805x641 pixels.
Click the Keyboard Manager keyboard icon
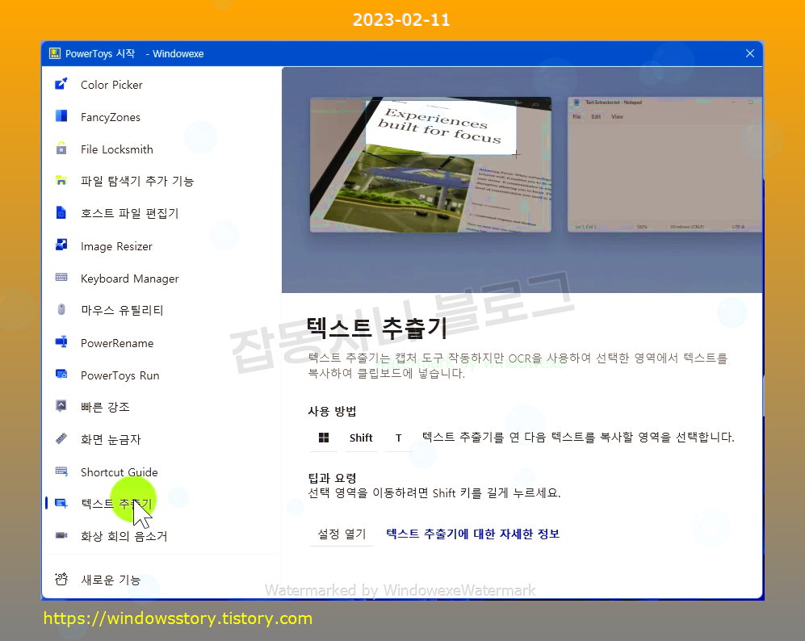click(61, 277)
